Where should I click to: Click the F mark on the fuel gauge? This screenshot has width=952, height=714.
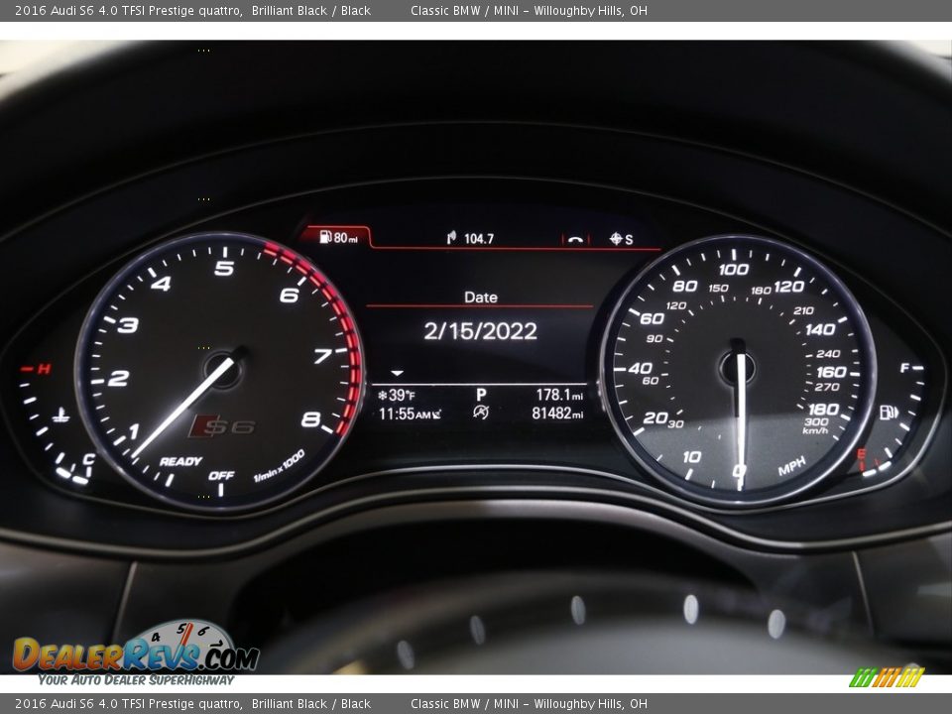coord(904,367)
